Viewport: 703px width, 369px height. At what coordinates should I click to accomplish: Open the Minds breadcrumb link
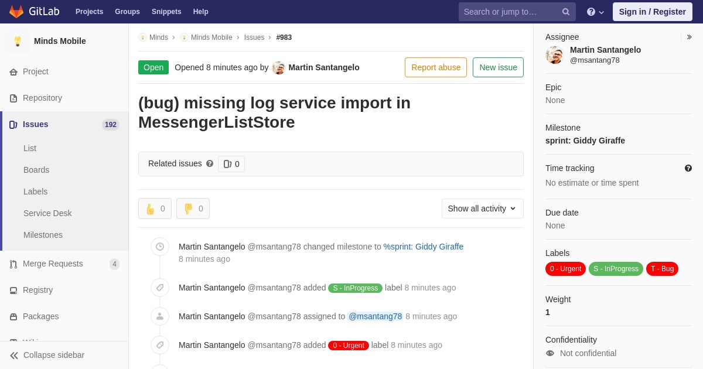click(159, 37)
